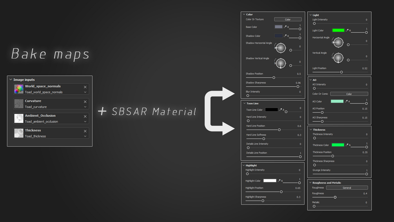Remove the Curvature image input
Screen dimensions: 394x222
coord(85,102)
